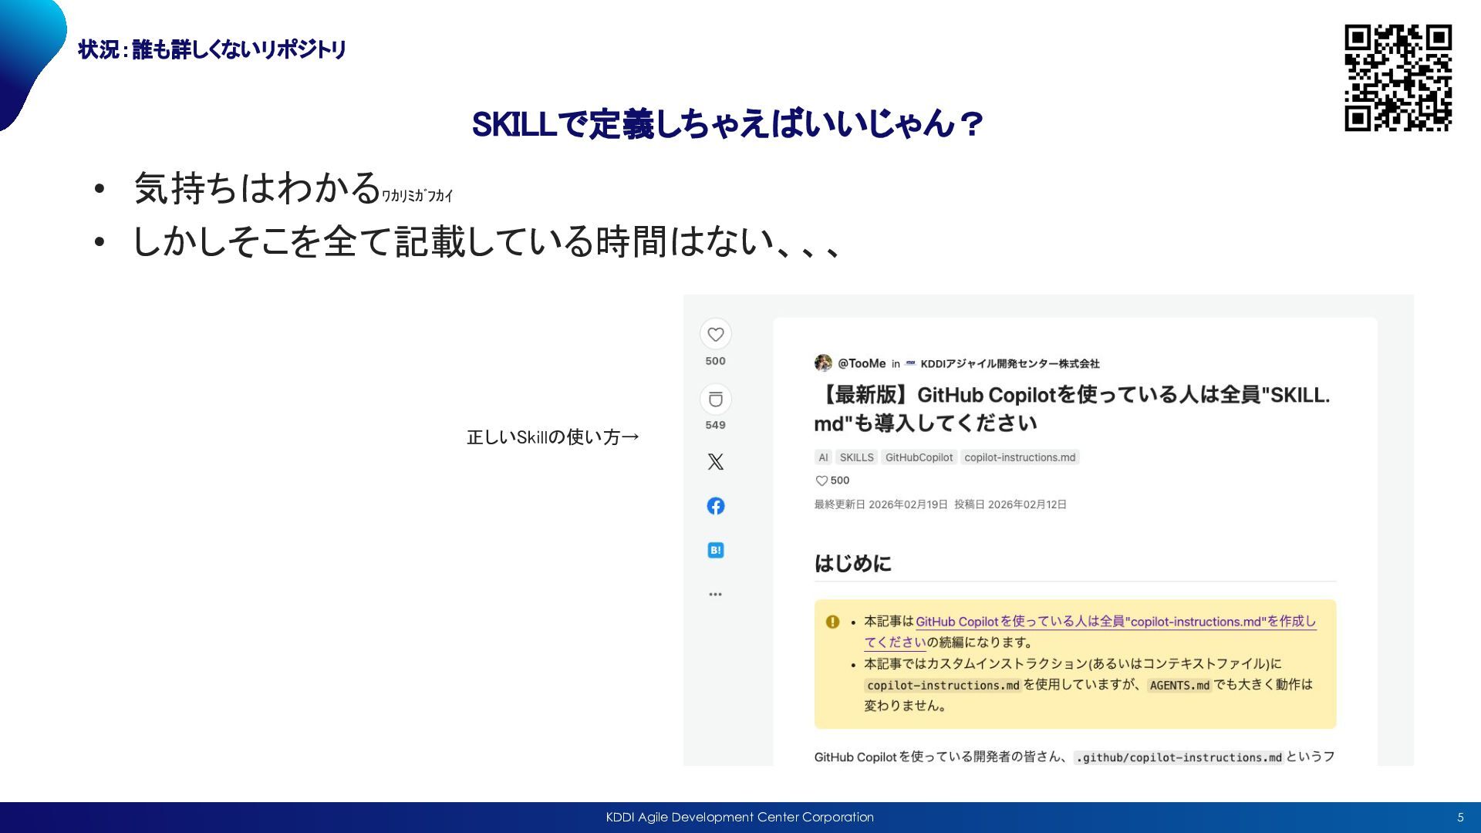Screen dimensions: 1481x833
Task: Click the stock bookmark icon above 549
Action: (715, 399)
